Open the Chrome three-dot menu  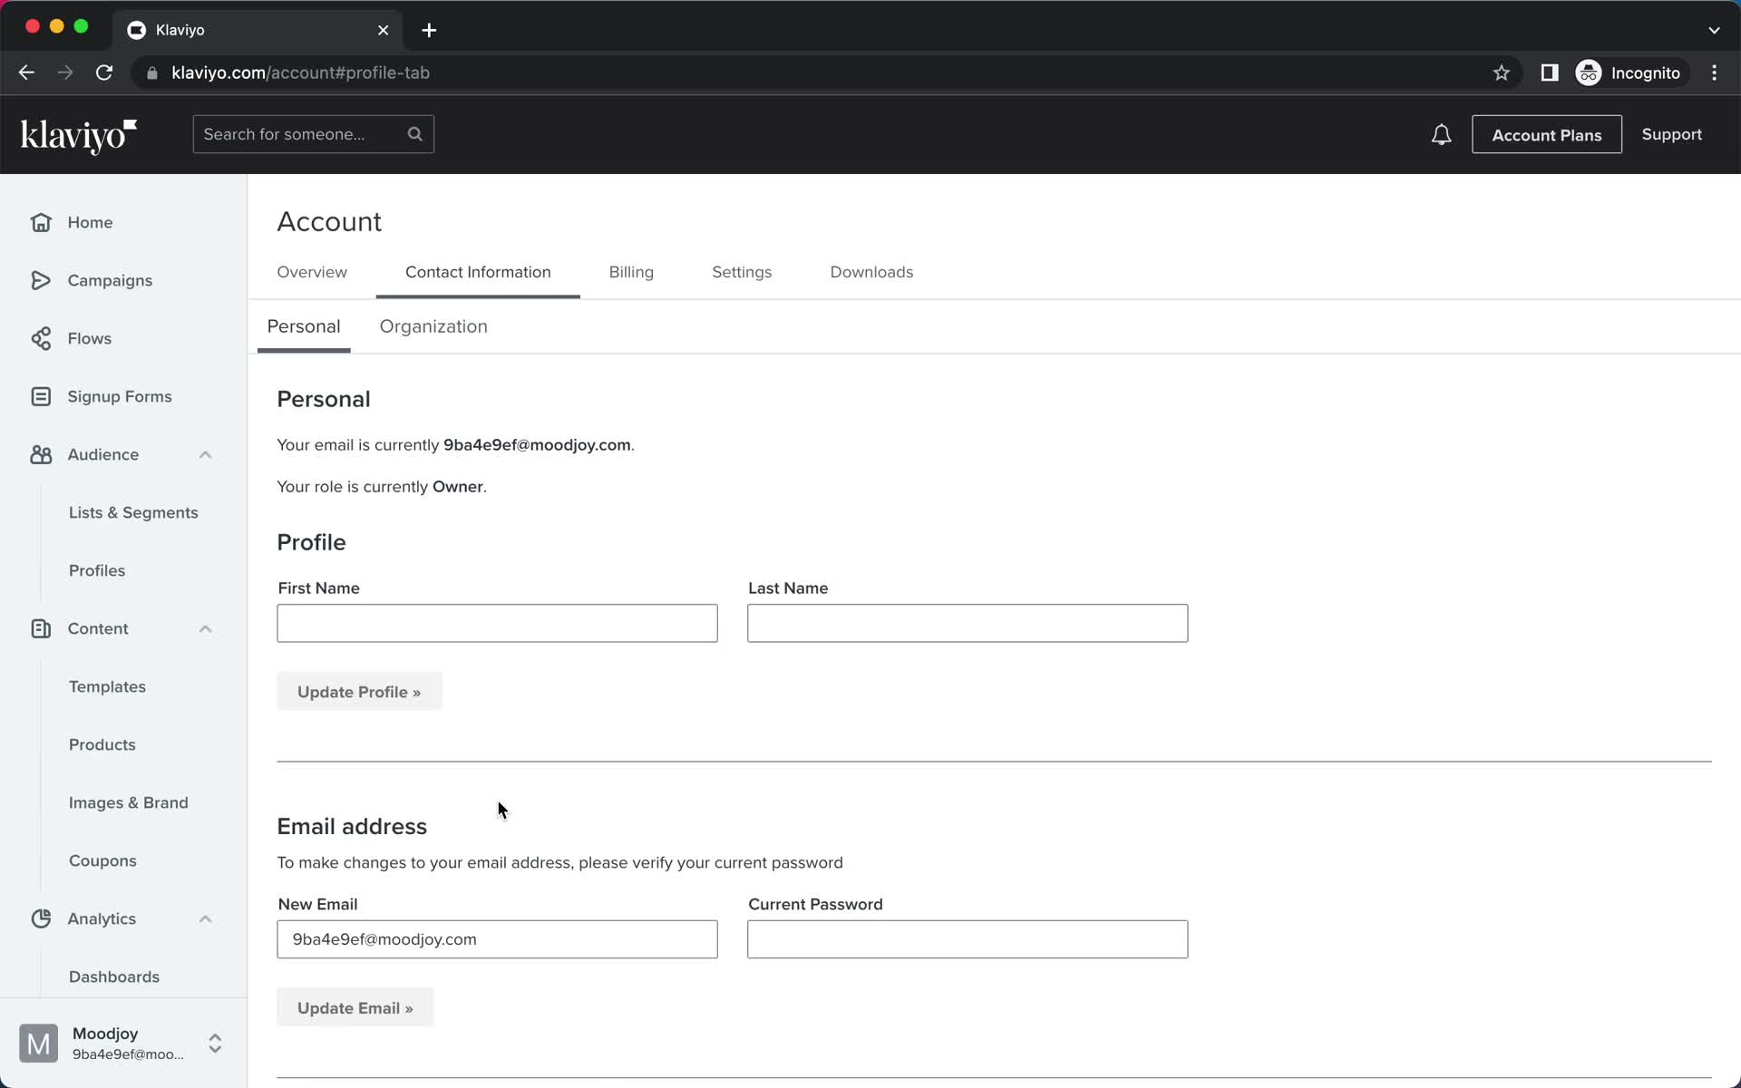[x=1714, y=73]
